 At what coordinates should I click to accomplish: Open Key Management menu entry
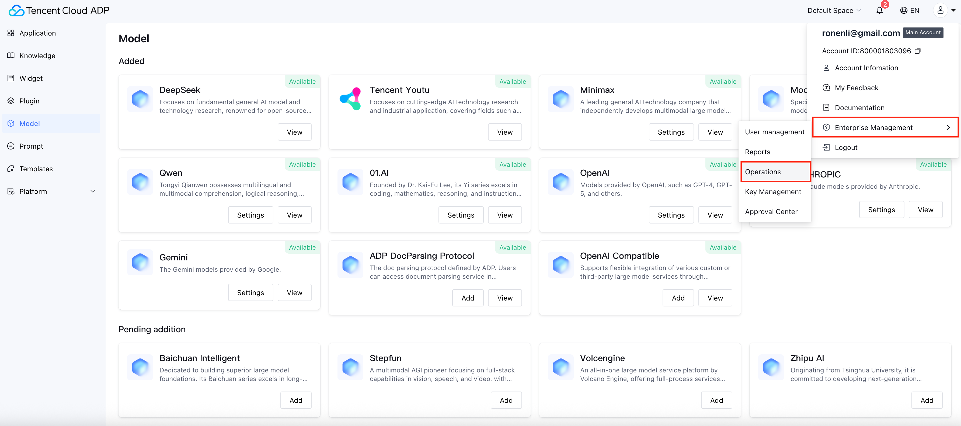coord(773,192)
